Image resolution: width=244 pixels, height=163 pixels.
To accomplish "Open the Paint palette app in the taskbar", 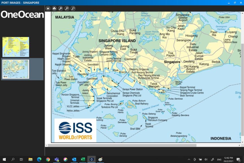I will pyautogui.click(x=100, y=159).
